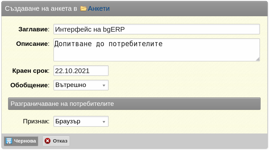Image resolution: width=269 pixels, height=150 pixels.
Task: Save the survey with the Чернова button
Action: pos(21,141)
